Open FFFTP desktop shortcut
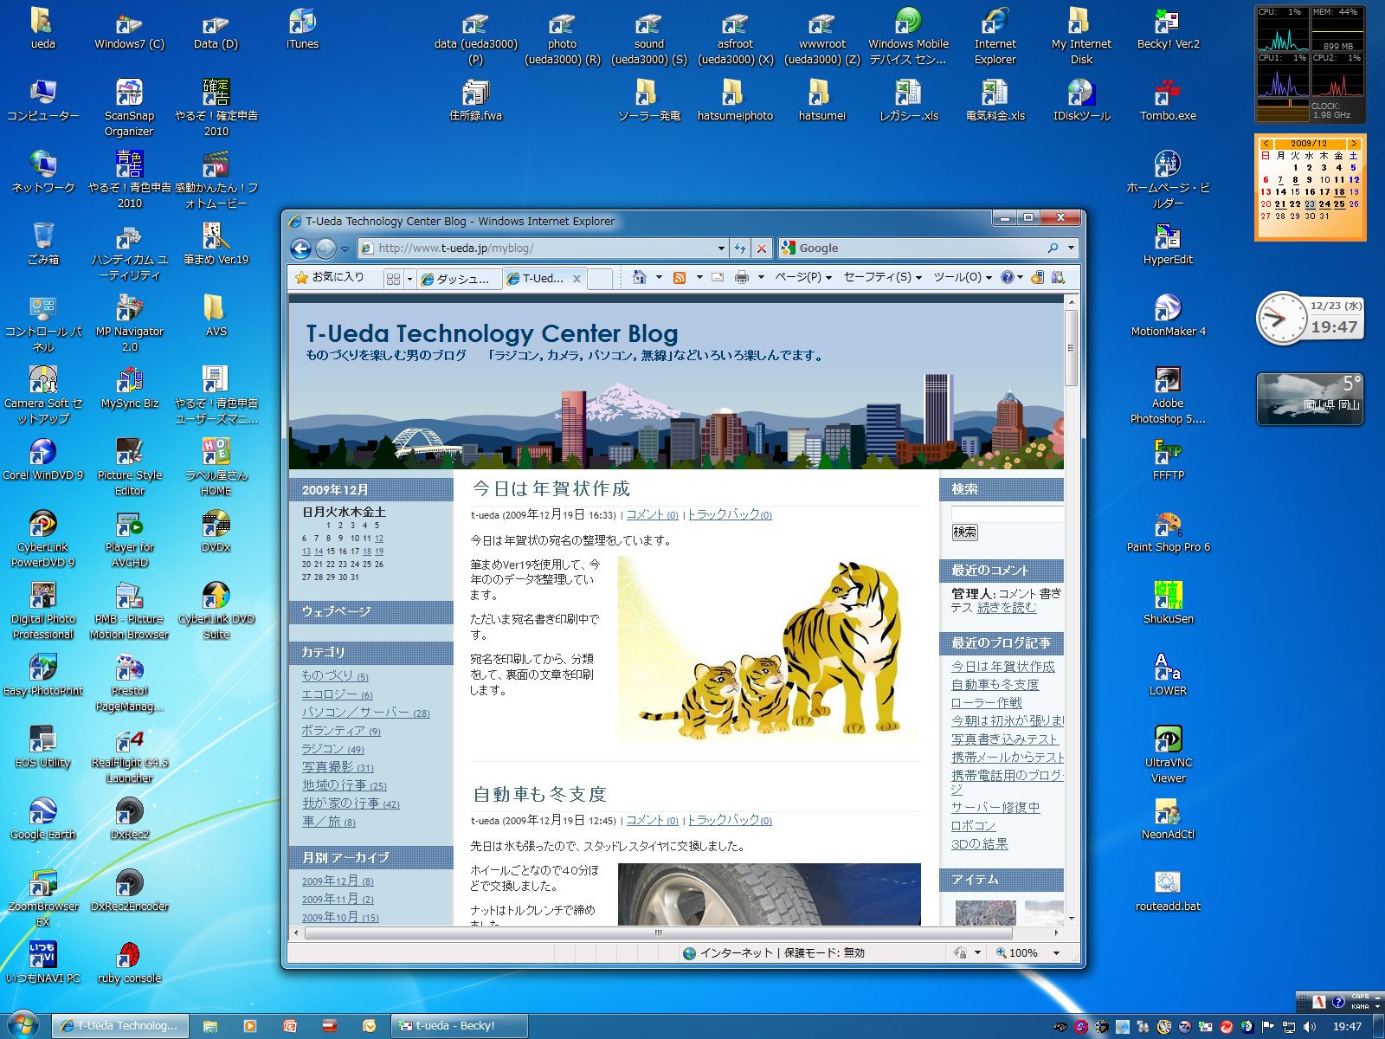The height and width of the screenshot is (1039, 1385). pos(1168,460)
